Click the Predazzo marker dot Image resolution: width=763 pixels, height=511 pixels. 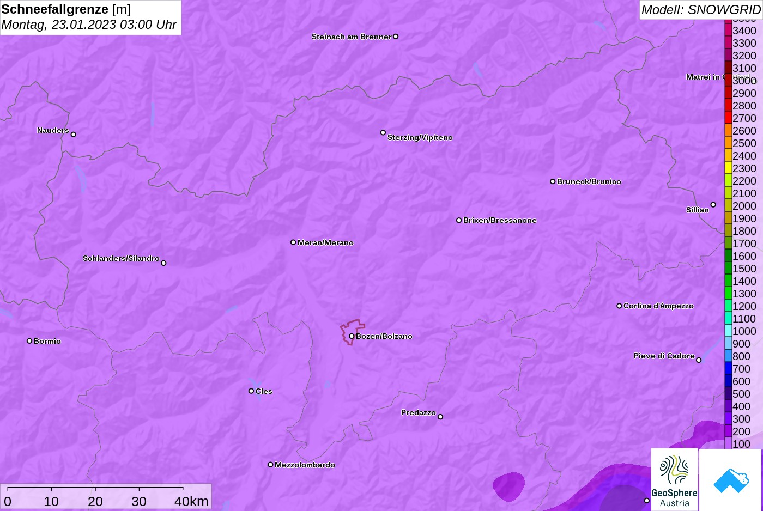click(x=440, y=417)
